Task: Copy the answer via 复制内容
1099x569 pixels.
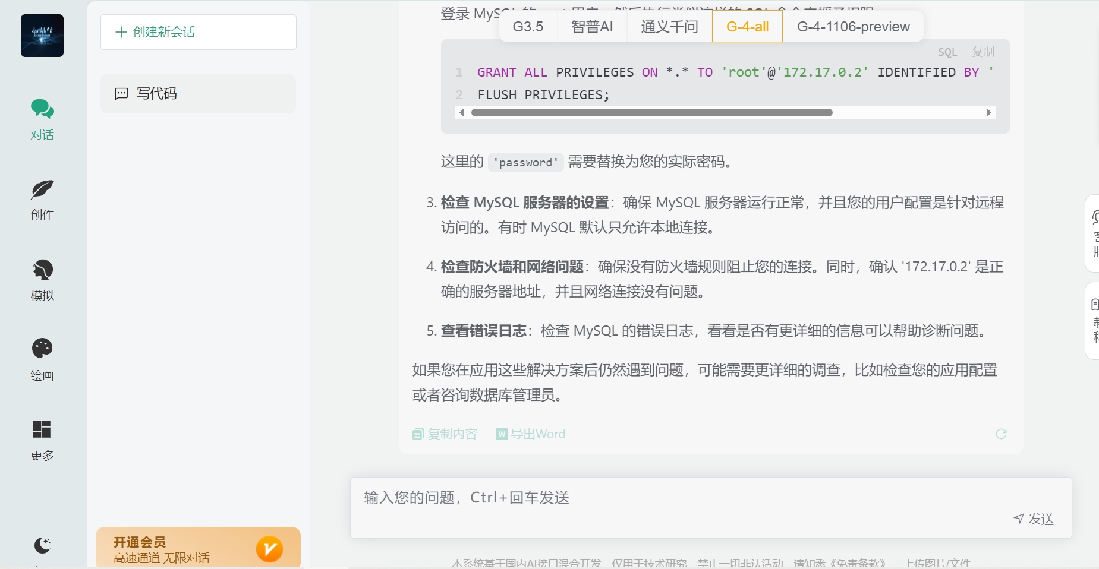Action: tap(444, 434)
